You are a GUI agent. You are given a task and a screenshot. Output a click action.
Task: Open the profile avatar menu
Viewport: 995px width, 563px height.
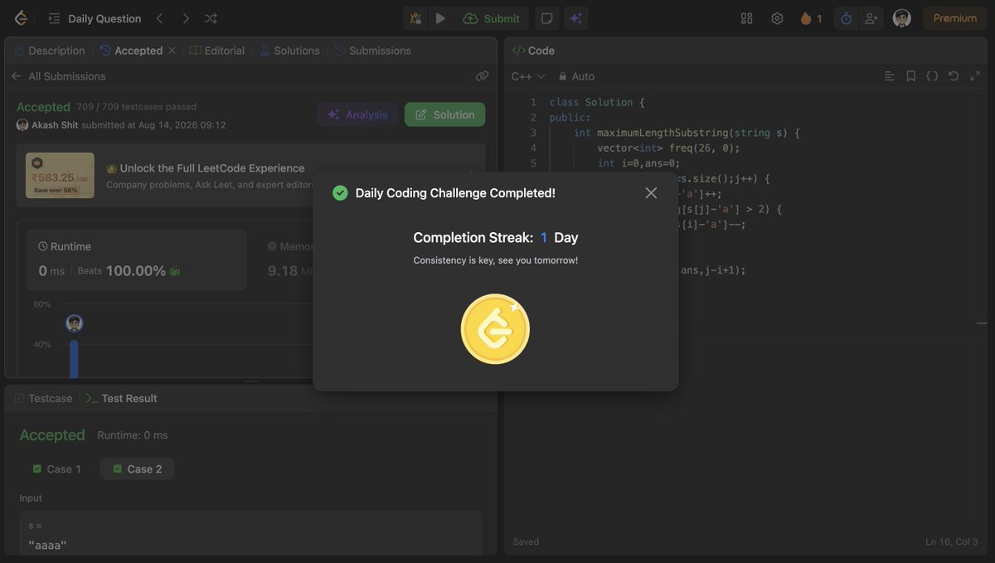[902, 18]
